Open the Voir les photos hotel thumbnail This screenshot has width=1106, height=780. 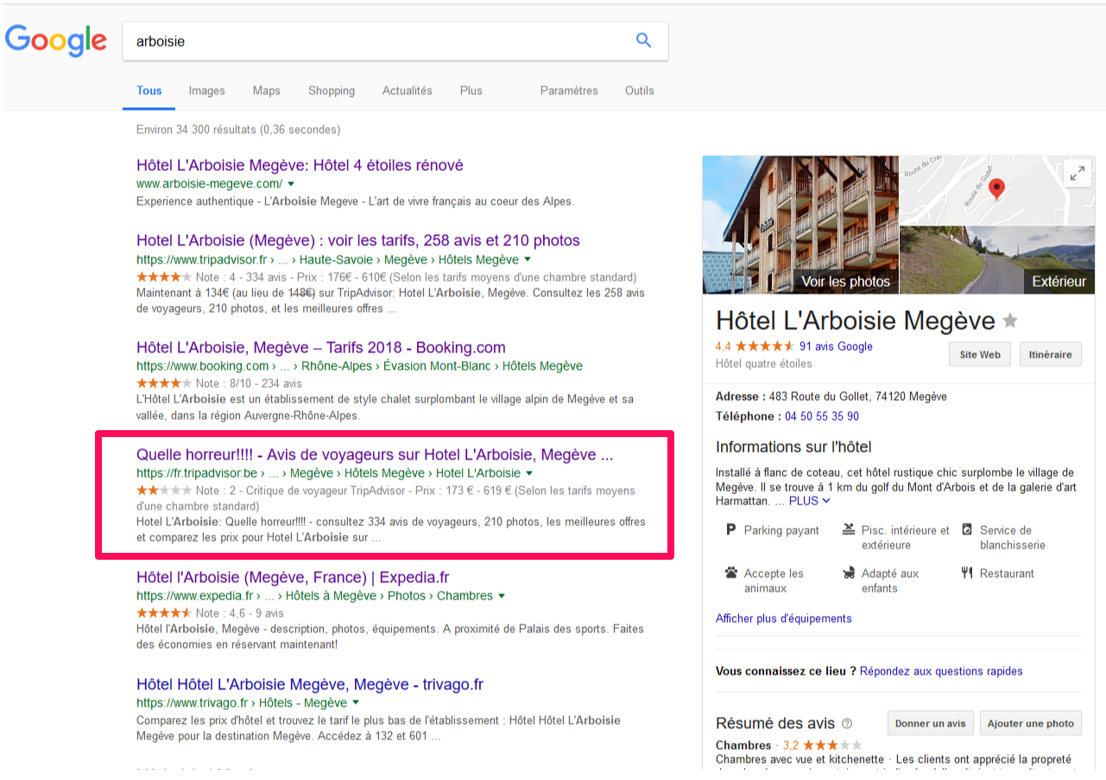tap(800, 225)
